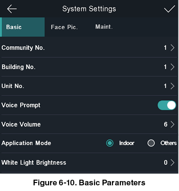179x191 pixels.
Task: Expand the Unit No. chevron
Action: click(172, 86)
